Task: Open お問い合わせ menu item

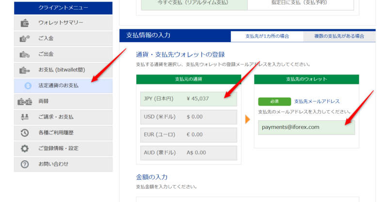Action: (x=64, y=164)
